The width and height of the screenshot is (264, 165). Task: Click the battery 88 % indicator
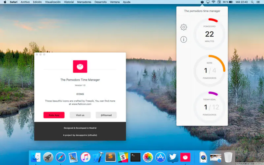pos(228,2)
